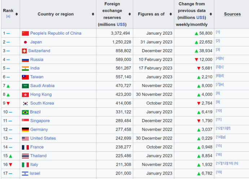Viewport: 249px width, 179px height.
Task: Open citation [4] for Russia
Action: 218,58
